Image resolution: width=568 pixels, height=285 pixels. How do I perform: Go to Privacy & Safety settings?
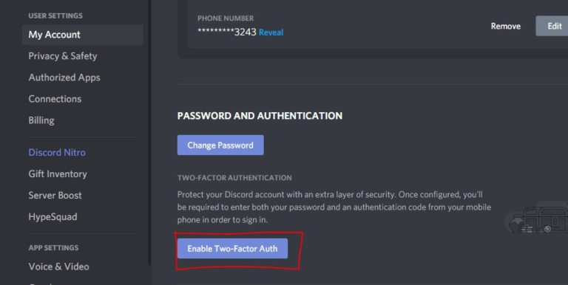(63, 56)
